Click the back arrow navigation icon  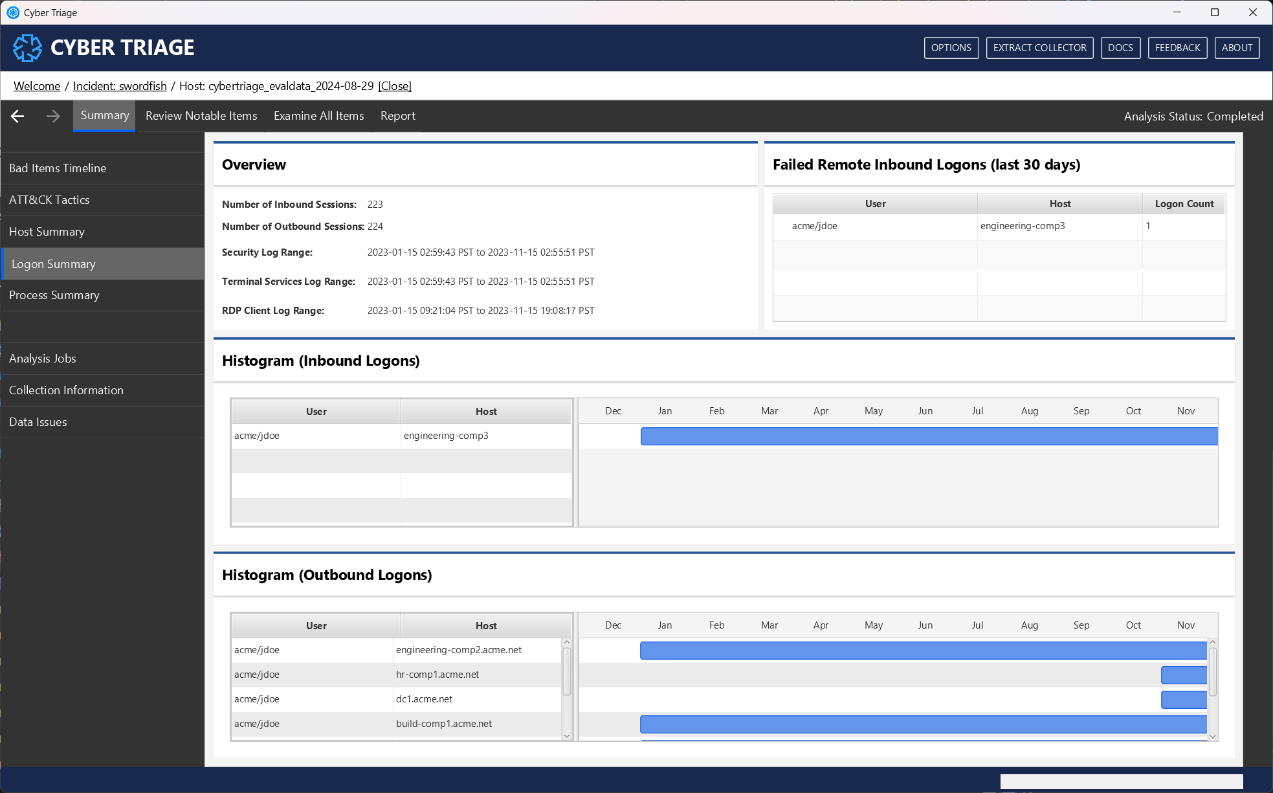tap(17, 116)
